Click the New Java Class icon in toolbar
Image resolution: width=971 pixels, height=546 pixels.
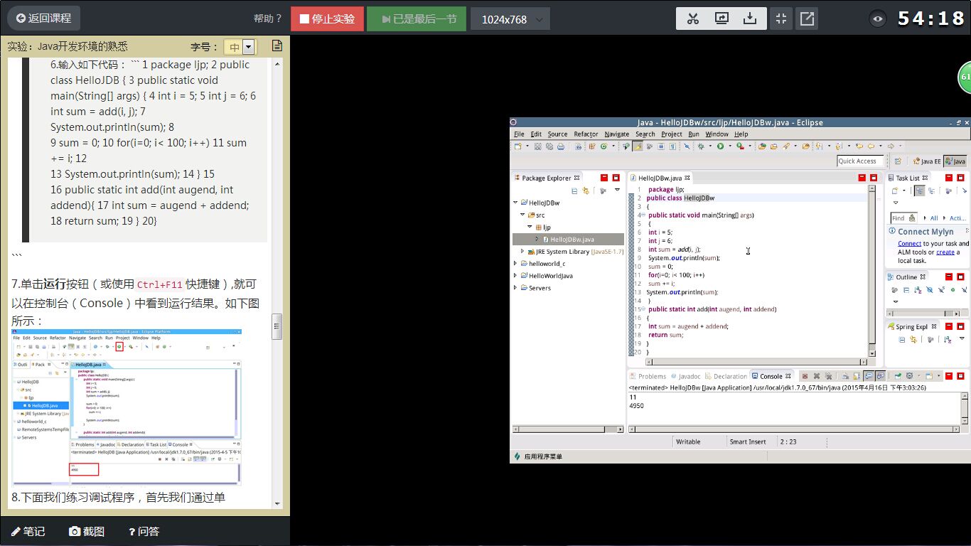(x=603, y=146)
